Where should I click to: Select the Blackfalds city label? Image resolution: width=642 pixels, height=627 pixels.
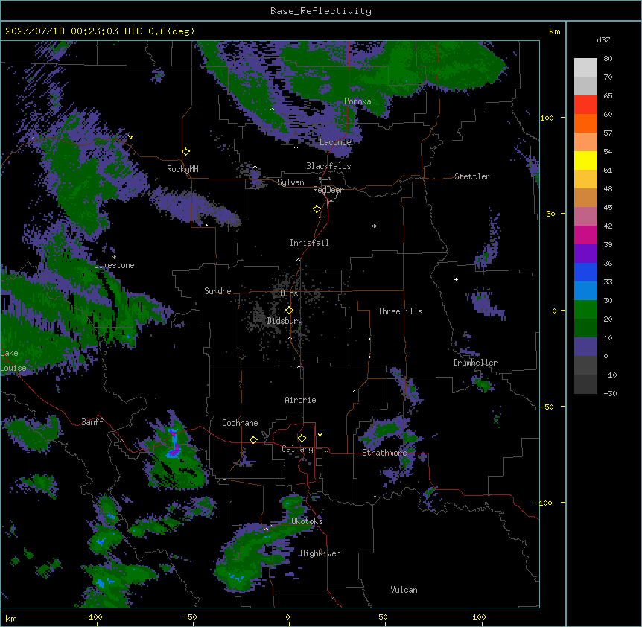point(328,166)
